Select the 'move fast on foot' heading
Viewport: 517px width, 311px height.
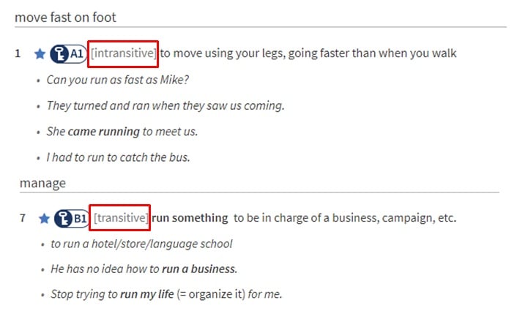coord(65,17)
